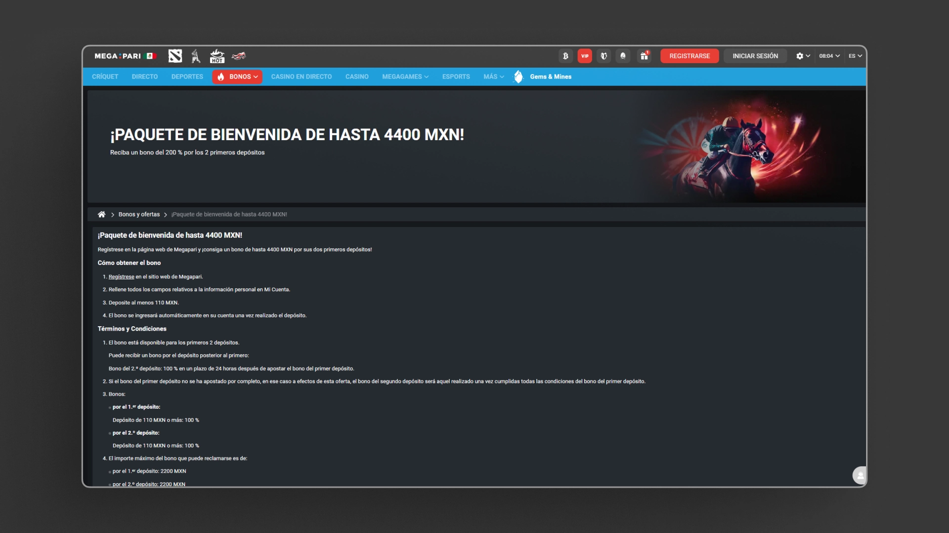Open the ESPORTS menu item

456,76
